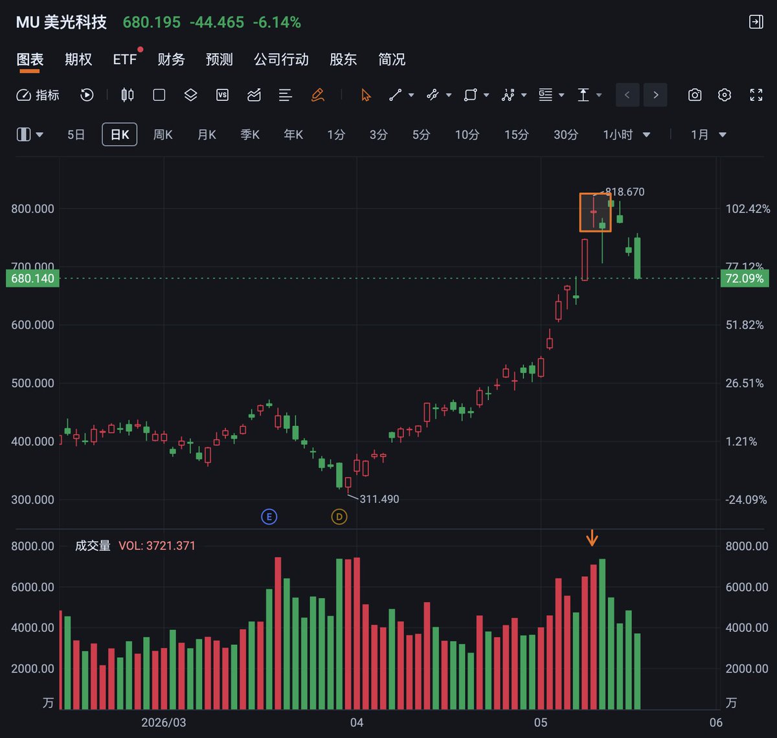777x738 pixels.
Task: Click the orange D dividend event marker
Action: [x=339, y=517]
